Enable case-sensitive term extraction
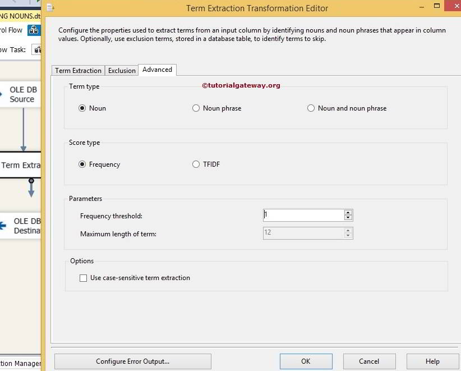Viewport: 461px width, 371px height. [83, 278]
